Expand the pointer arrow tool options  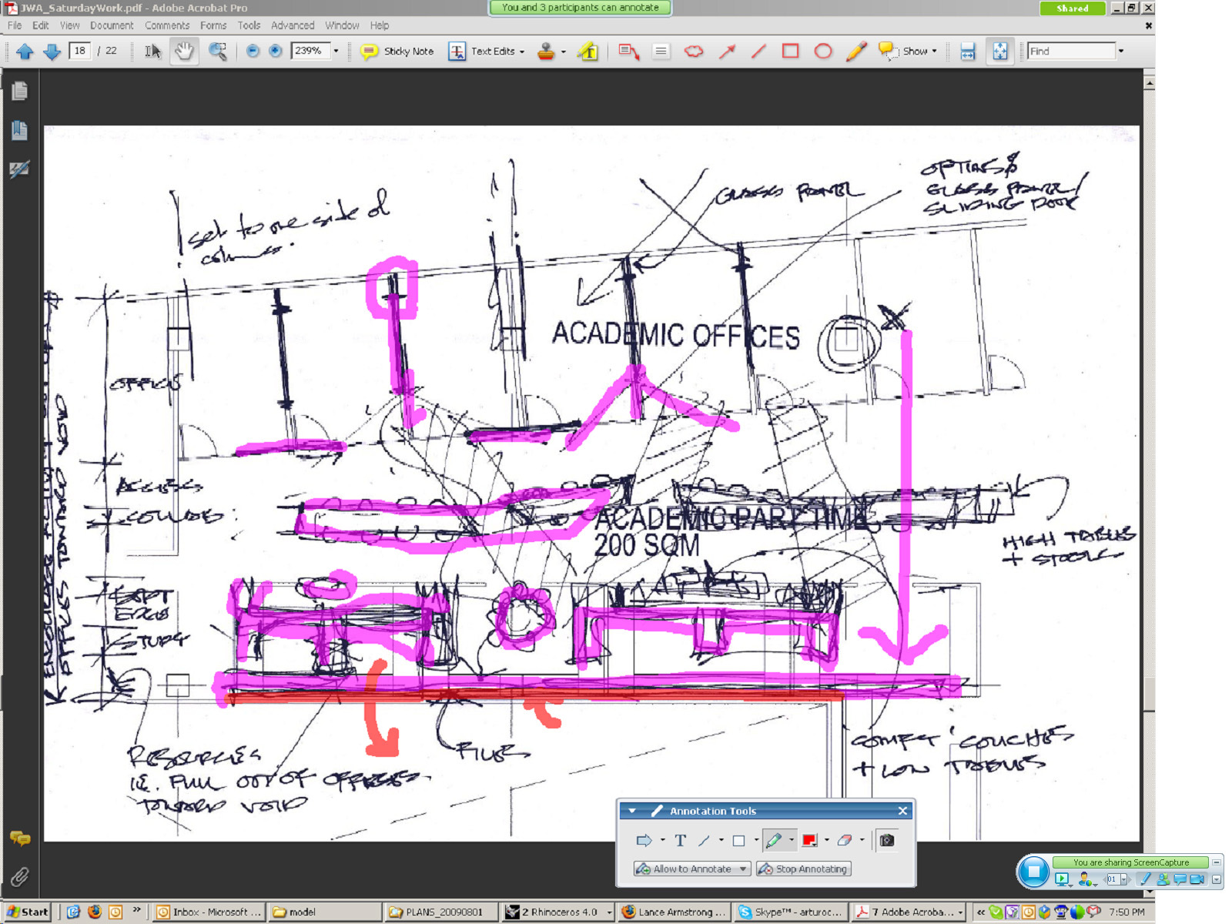tap(662, 841)
